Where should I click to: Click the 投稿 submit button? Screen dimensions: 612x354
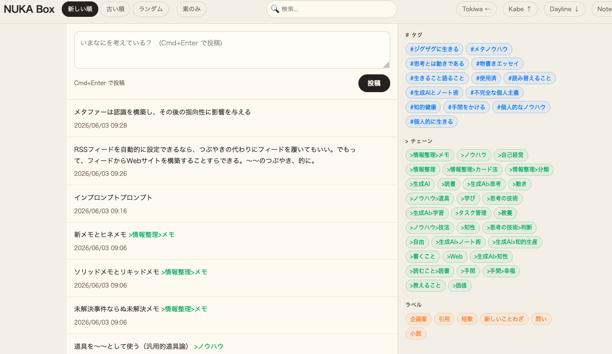tap(374, 83)
